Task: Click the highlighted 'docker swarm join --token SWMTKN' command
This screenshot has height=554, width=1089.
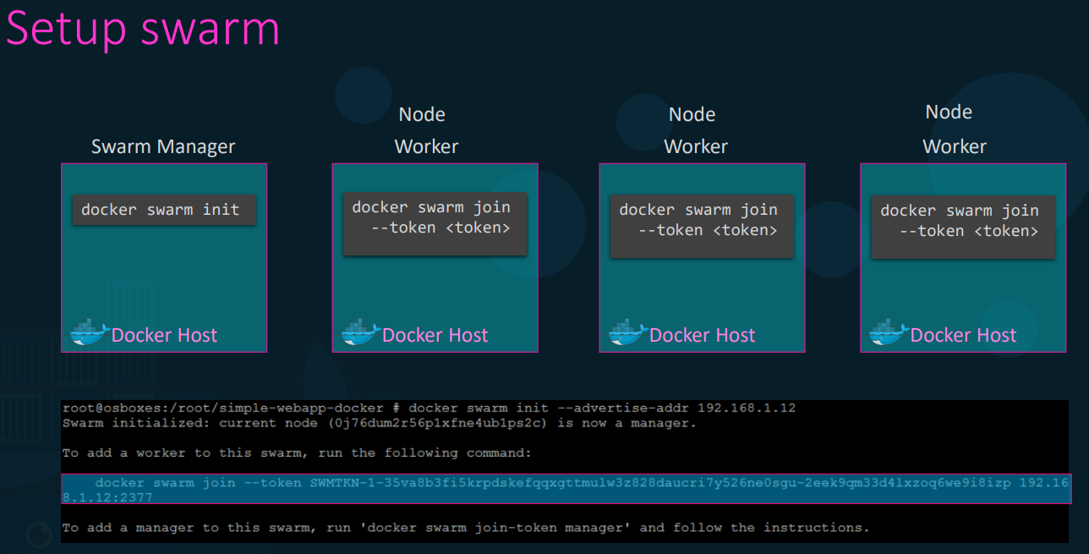Action: click(x=566, y=489)
